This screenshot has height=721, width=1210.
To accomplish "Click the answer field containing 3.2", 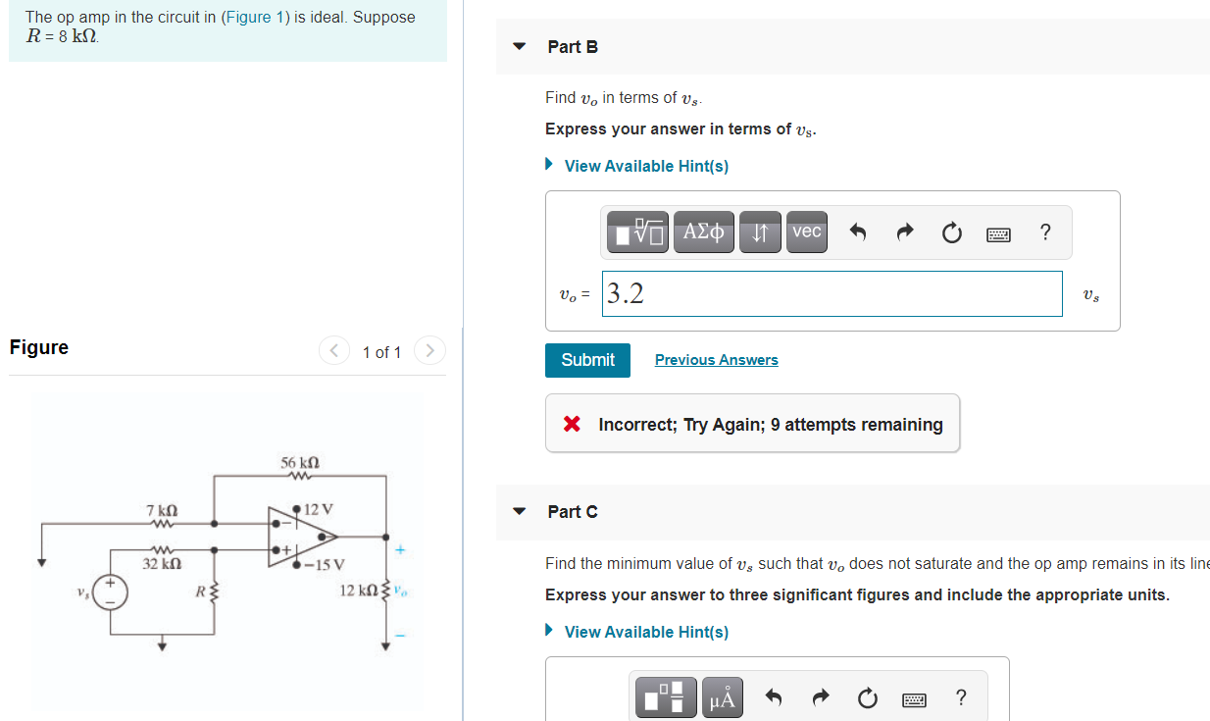I will (832, 293).
